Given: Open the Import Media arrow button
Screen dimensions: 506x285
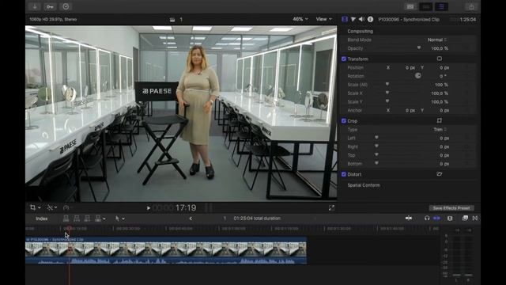Looking at the screenshot, I should [x=34, y=6].
